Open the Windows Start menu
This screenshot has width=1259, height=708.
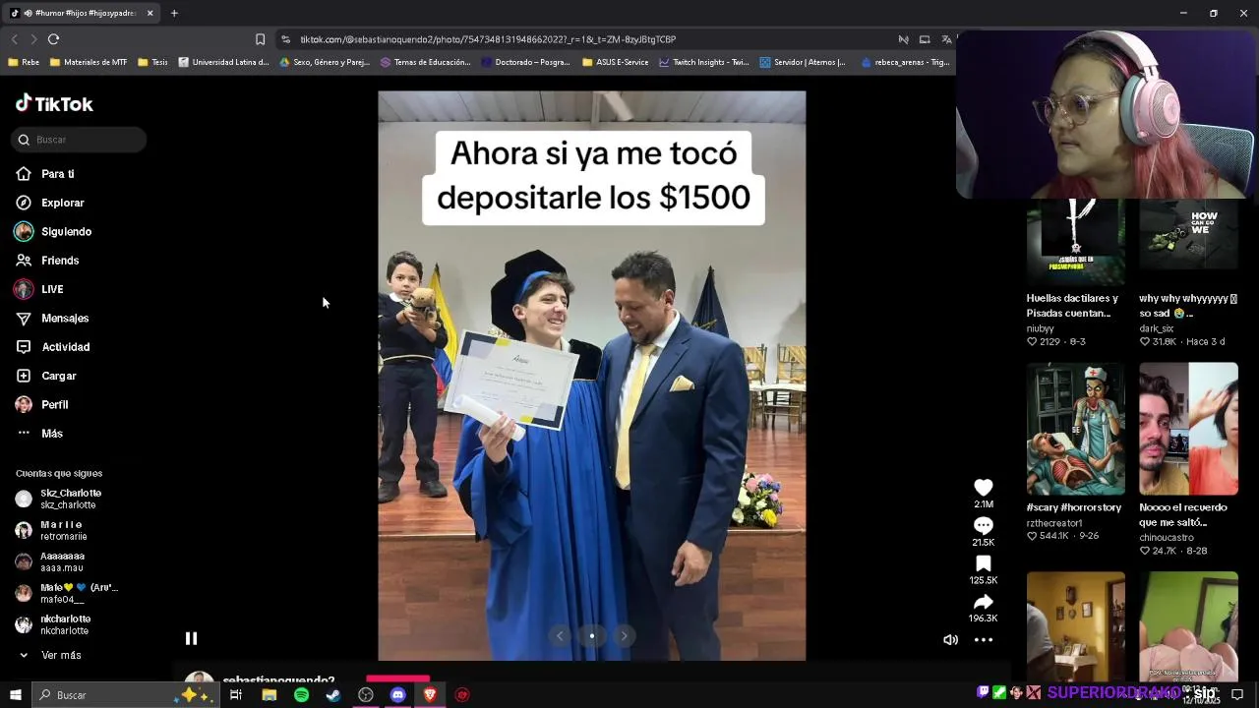[15, 695]
